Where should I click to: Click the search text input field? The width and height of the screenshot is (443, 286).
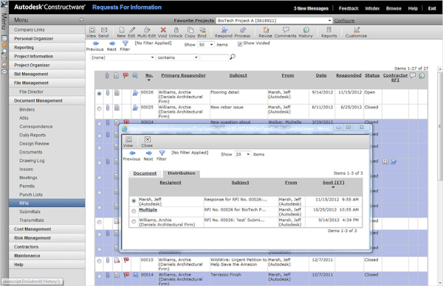(x=214, y=57)
